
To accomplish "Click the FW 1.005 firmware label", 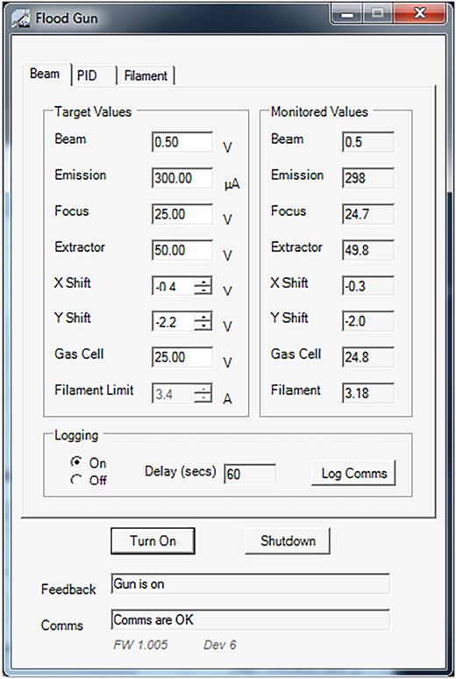I will 140,645.
